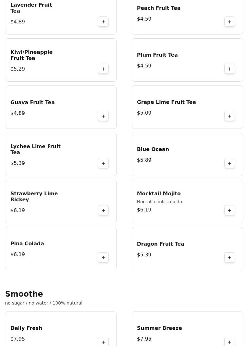Screen dimensions: 248x346
Task: Click plus for Lychee Lime Fruit Tea
Action: (103, 163)
